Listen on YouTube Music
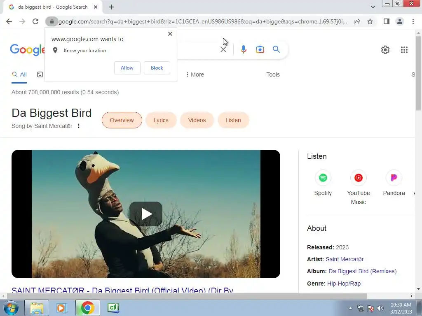The width and height of the screenshot is (422, 316). [x=358, y=188]
